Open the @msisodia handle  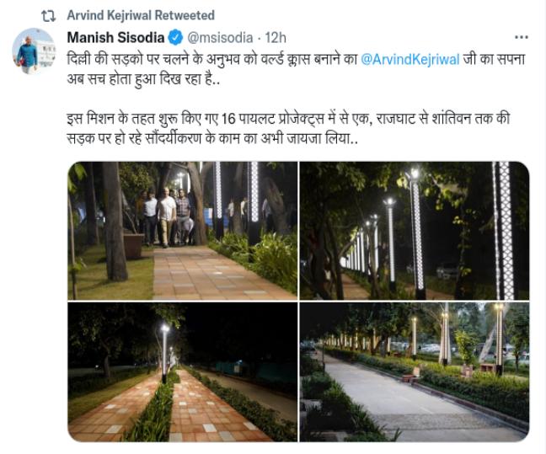220,38
